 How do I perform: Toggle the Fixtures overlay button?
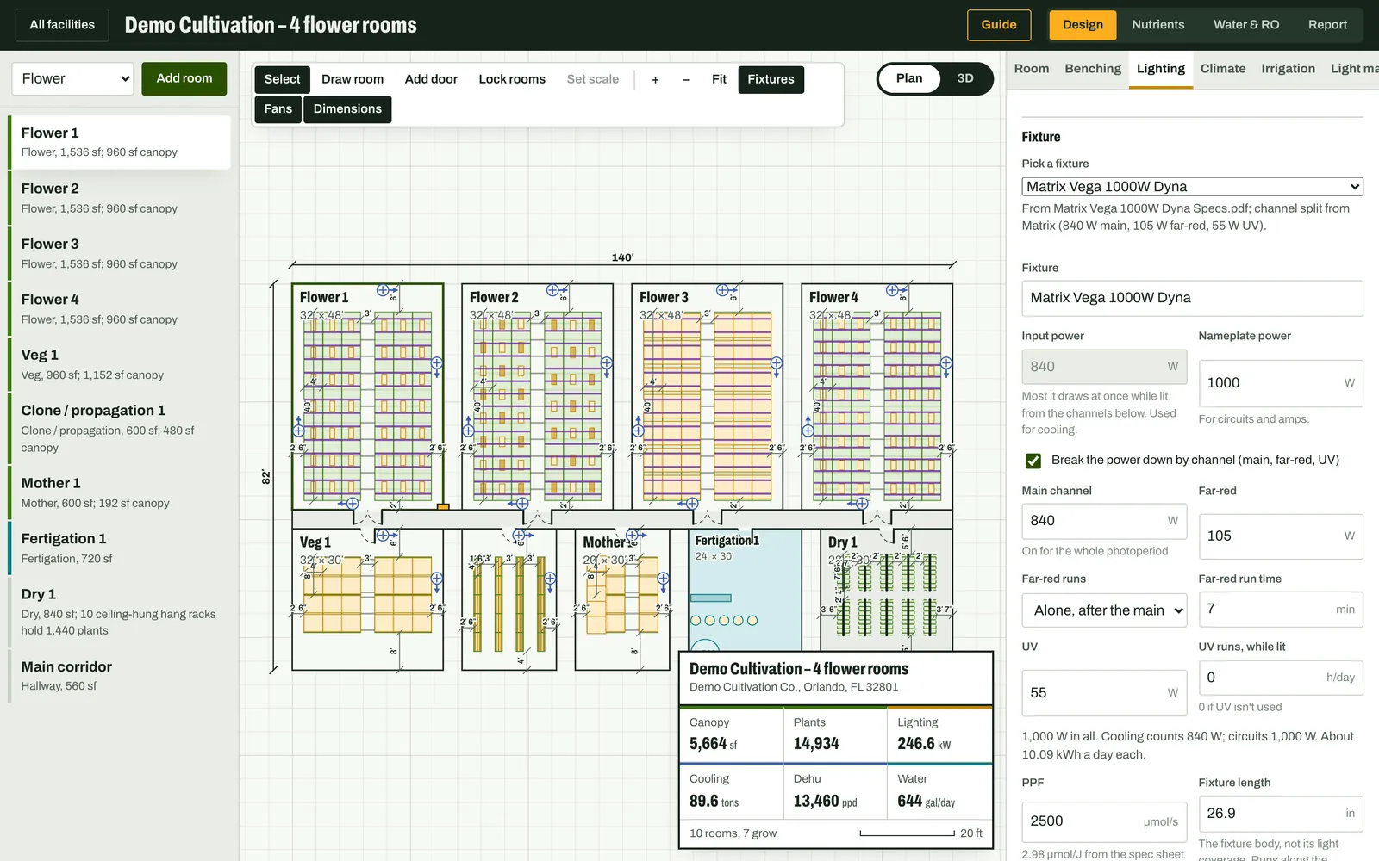771,79
